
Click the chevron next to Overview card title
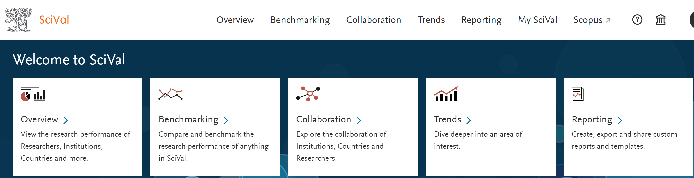(65, 120)
